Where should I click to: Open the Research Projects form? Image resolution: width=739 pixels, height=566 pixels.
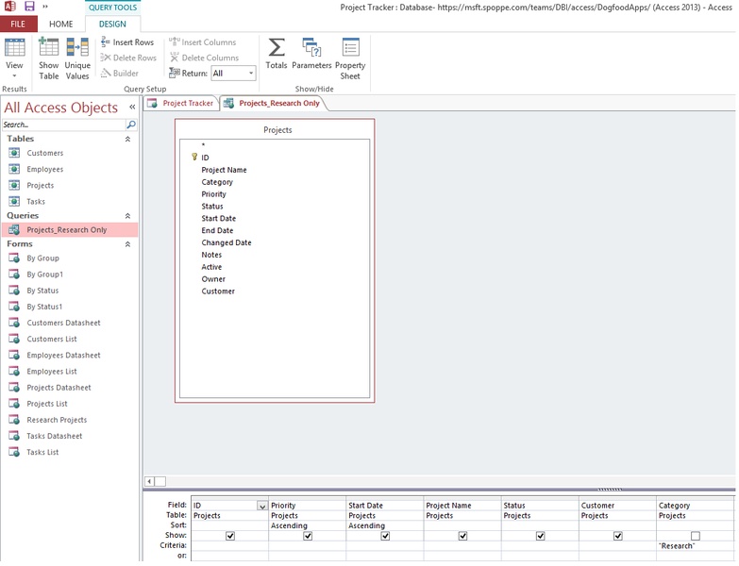(x=57, y=420)
